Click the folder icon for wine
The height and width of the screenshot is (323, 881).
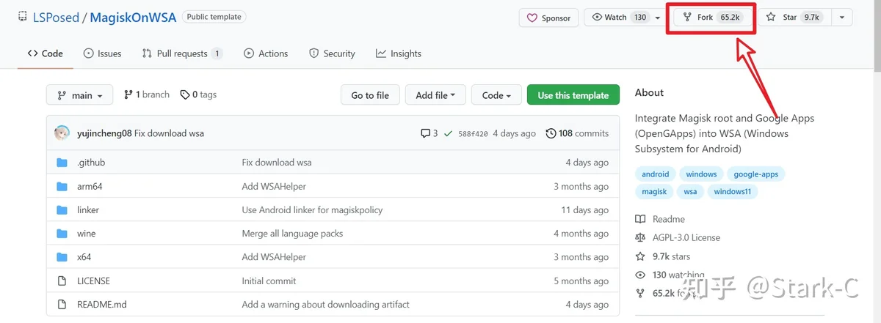point(62,234)
